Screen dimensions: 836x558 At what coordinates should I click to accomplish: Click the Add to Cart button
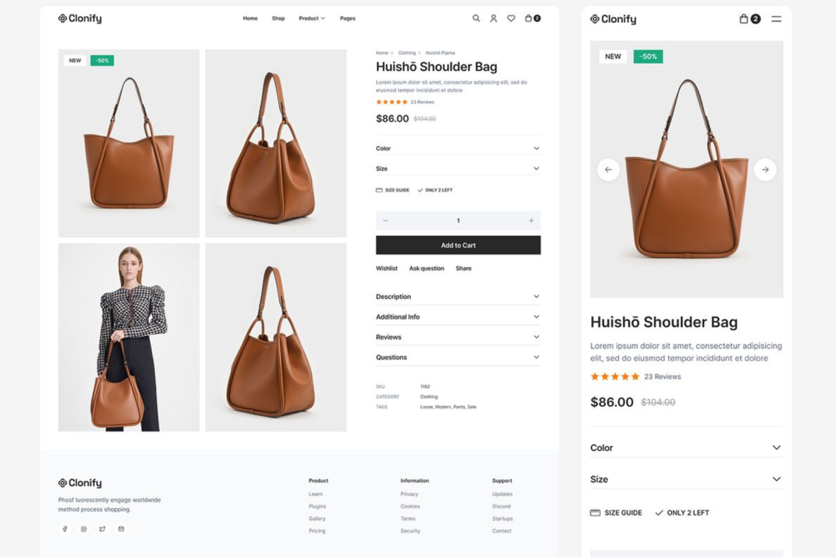click(458, 245)
